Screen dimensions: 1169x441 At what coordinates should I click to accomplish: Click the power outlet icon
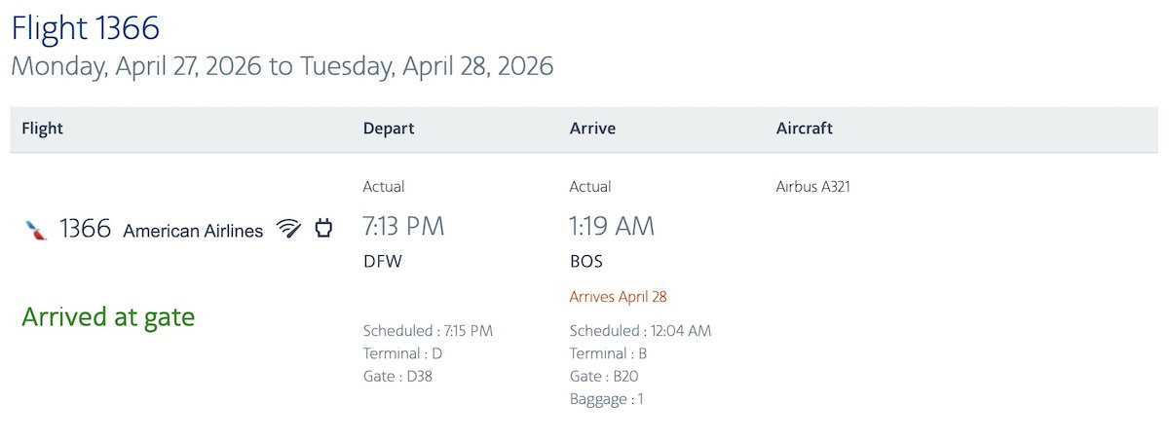(x=323, y=229)
